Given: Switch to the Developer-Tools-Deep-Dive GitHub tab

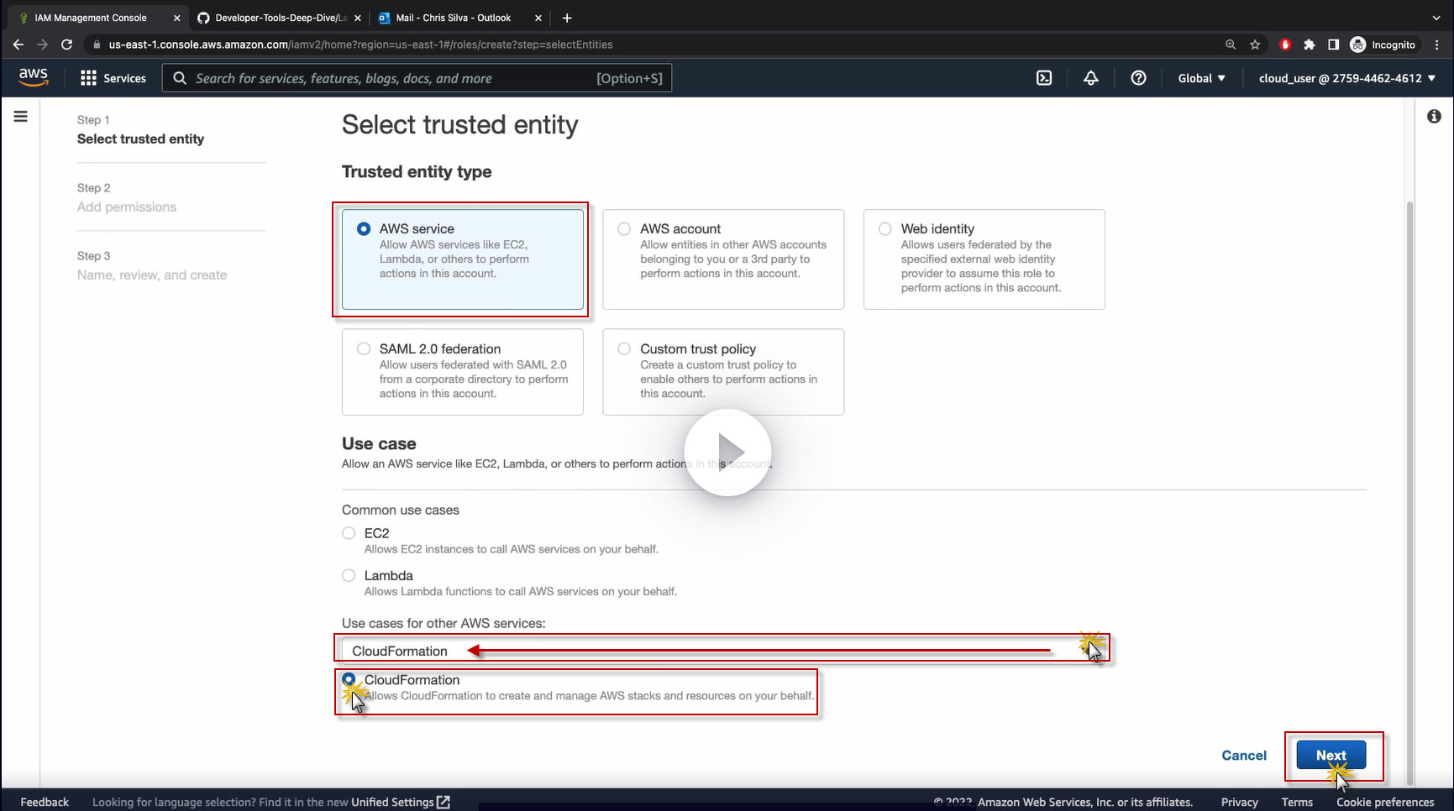Looking at the screenshot, I should tap(281, 18).
